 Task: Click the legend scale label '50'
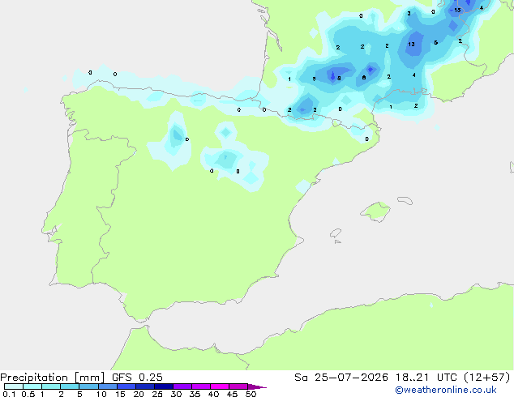pos(251,394)
